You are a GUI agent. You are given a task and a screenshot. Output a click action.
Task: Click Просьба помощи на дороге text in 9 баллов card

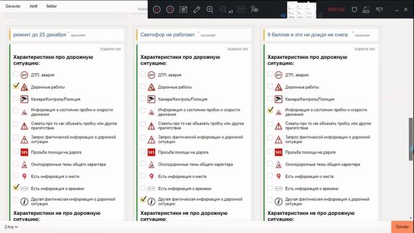[310, 152]
